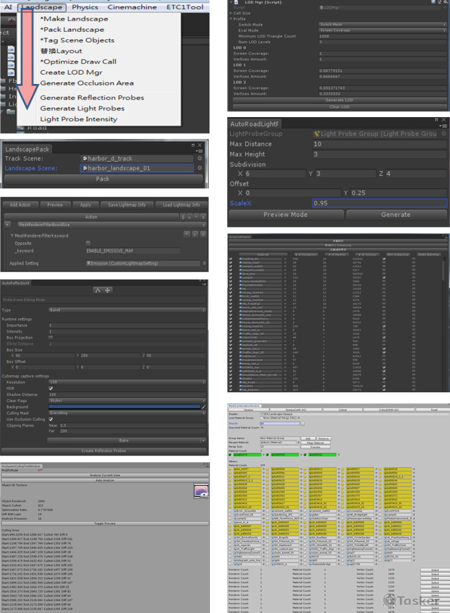Click object picker circle for Landscape Scene
450x613 pixels.
coord(200,168)
